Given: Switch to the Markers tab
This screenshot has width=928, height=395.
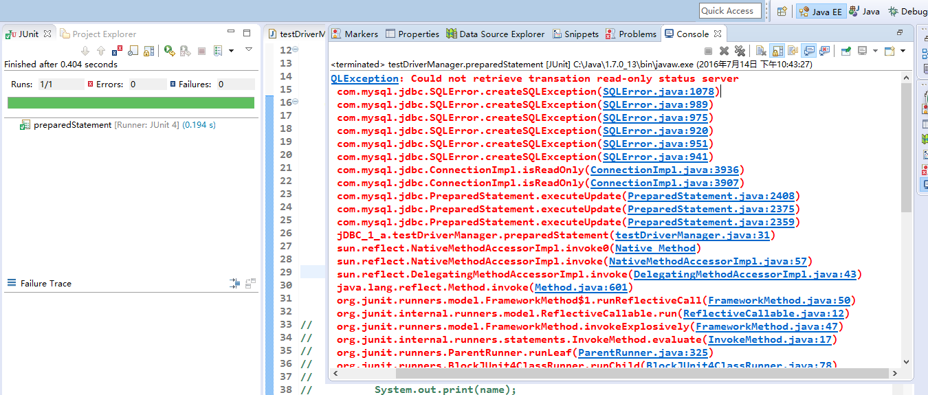Looking at the screenshot, I should 355,34.
